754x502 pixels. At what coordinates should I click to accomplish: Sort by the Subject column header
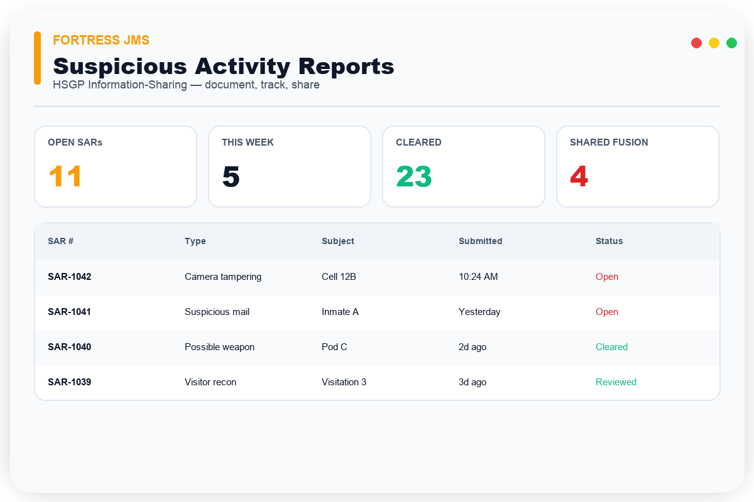(338, 241)
